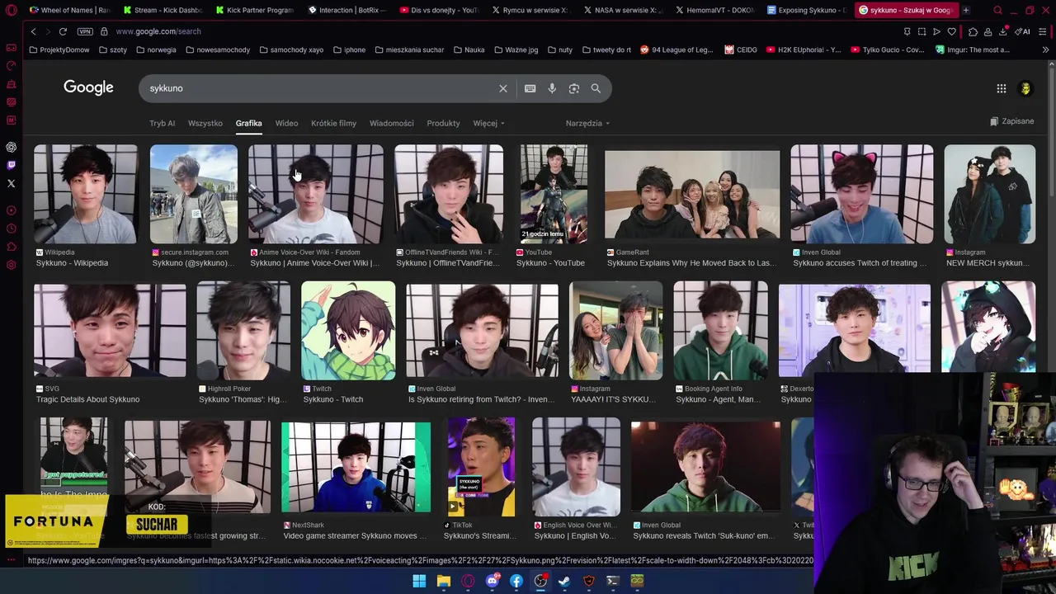Open Tragic Details About Sykkuno link
Viewport: 1056px width, 594px height.
[x=87, y=399]
